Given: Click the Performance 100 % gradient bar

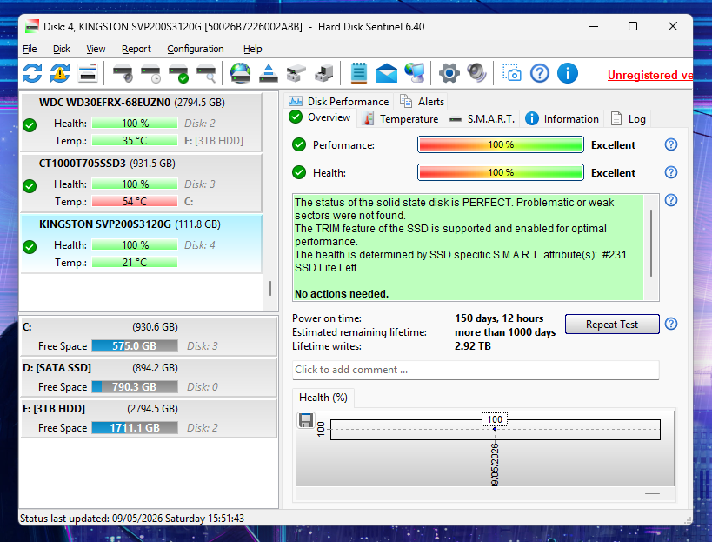Looking at the screenshot, I should (501, 145).
